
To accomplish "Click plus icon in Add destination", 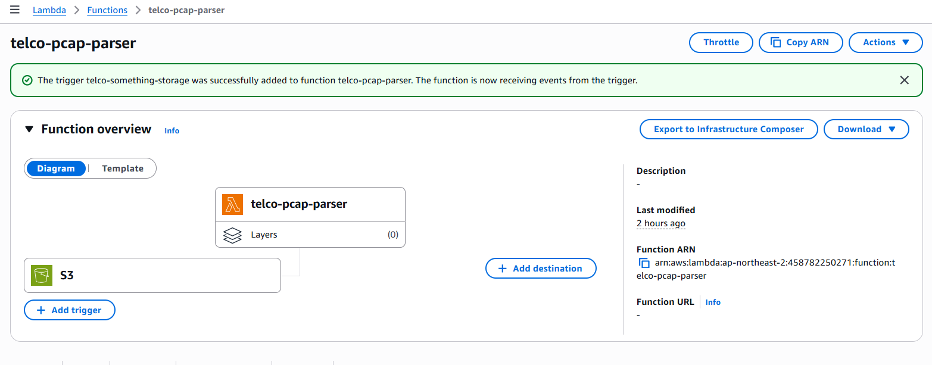I will click(x=502, y=269).
